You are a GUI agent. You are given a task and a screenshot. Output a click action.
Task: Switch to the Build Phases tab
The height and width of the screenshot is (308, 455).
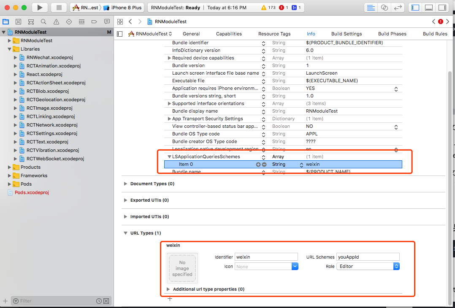point(392,34)
